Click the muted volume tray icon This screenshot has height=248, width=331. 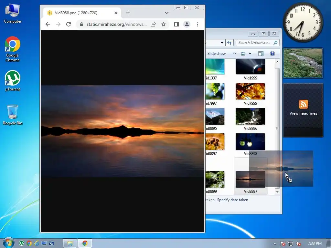click(298, 243)
